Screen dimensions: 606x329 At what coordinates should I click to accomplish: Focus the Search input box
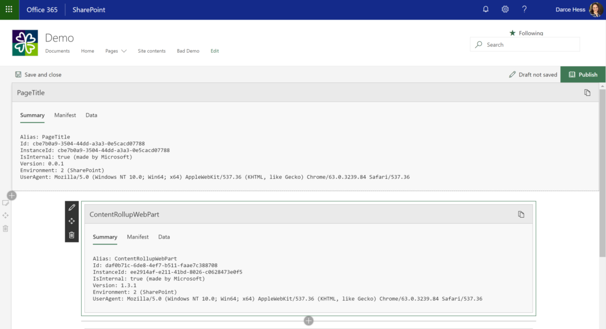click(x=525, y=44)
